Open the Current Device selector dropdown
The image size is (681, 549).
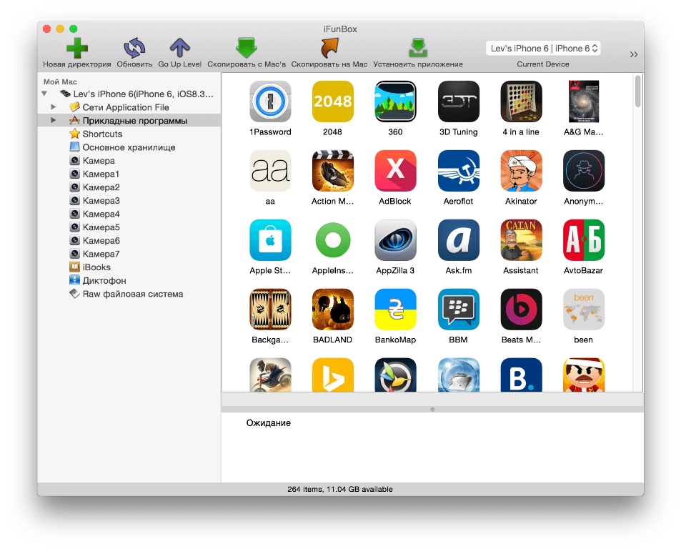pyautogui.click(x=543, y=48)
